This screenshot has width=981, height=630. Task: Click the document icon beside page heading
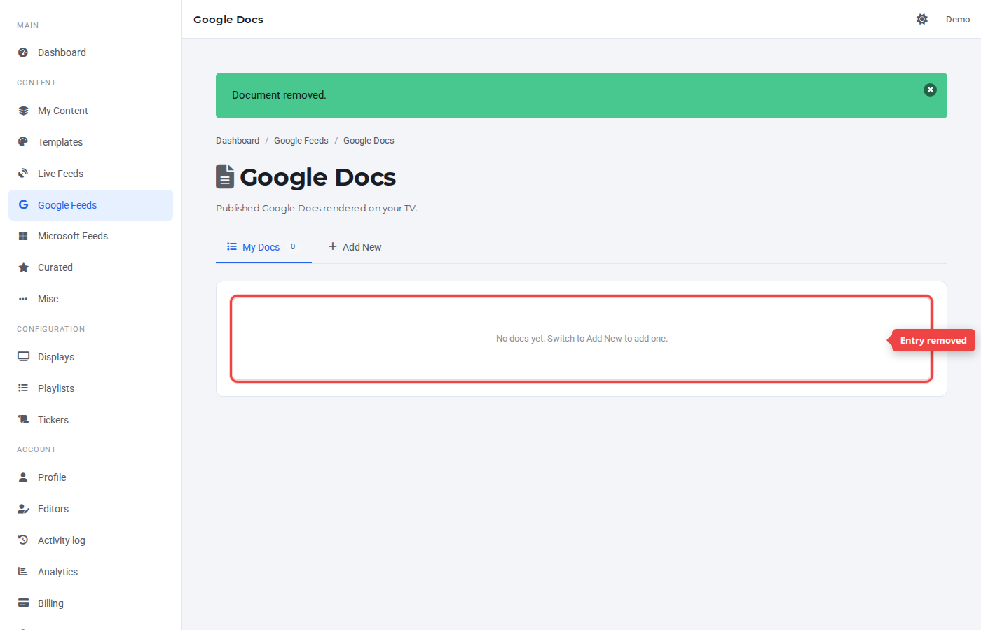(225, 176)
